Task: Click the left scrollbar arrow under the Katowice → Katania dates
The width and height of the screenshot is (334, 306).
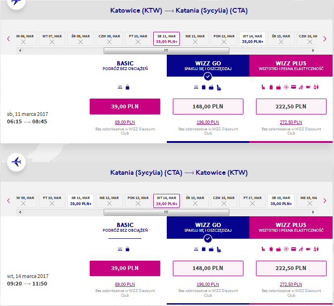Action: 20,51
